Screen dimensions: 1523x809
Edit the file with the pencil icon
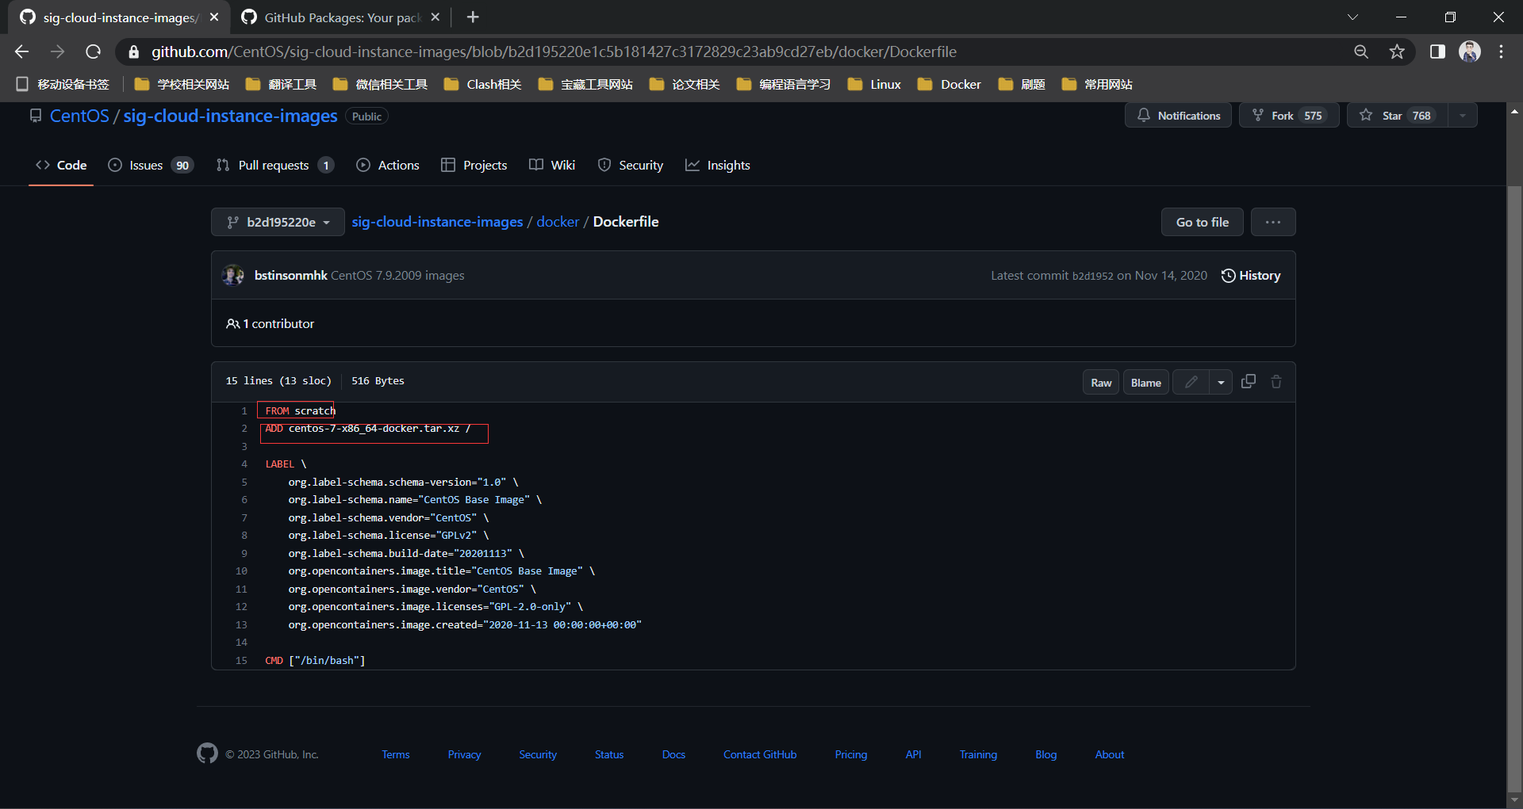[x=1191, y=382]
